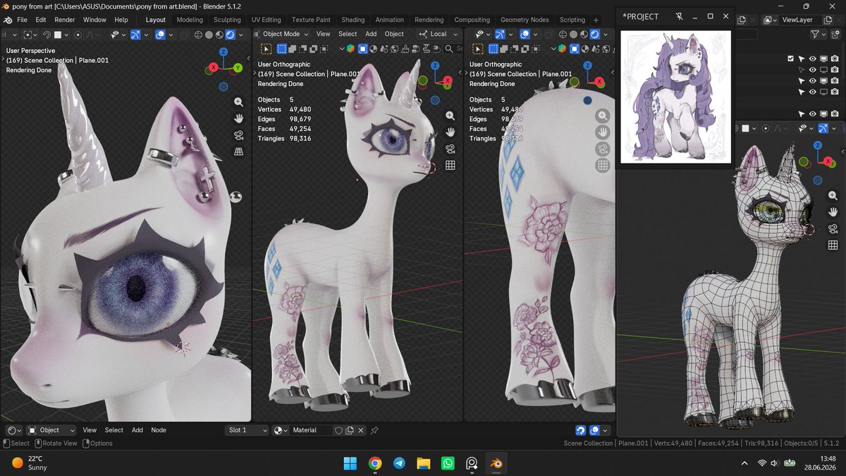Pin the *PROJECT reference window on top
846x476 pixels.
pyautogui.click(x=678, y=16)
